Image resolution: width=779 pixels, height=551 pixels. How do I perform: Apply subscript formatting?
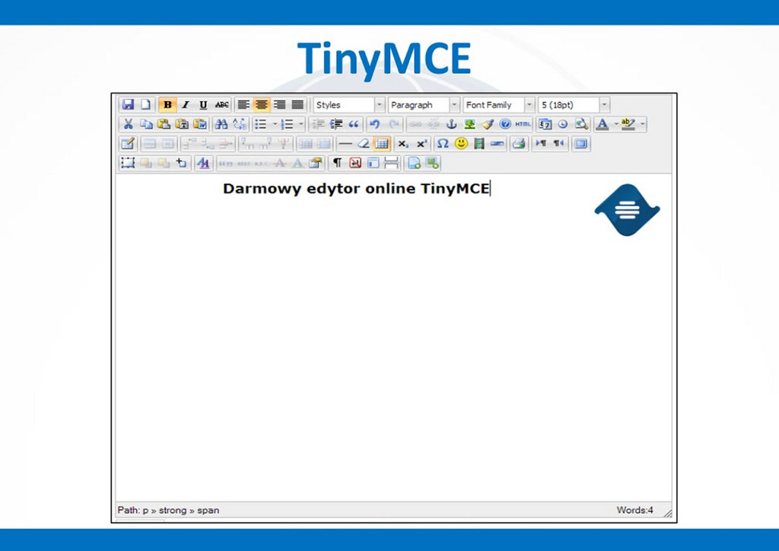tap(403, 144)
